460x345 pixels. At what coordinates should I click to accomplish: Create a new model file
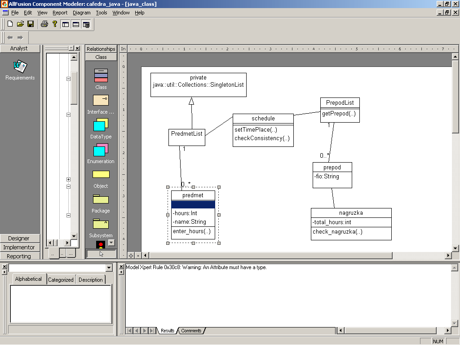click(10, 24)
